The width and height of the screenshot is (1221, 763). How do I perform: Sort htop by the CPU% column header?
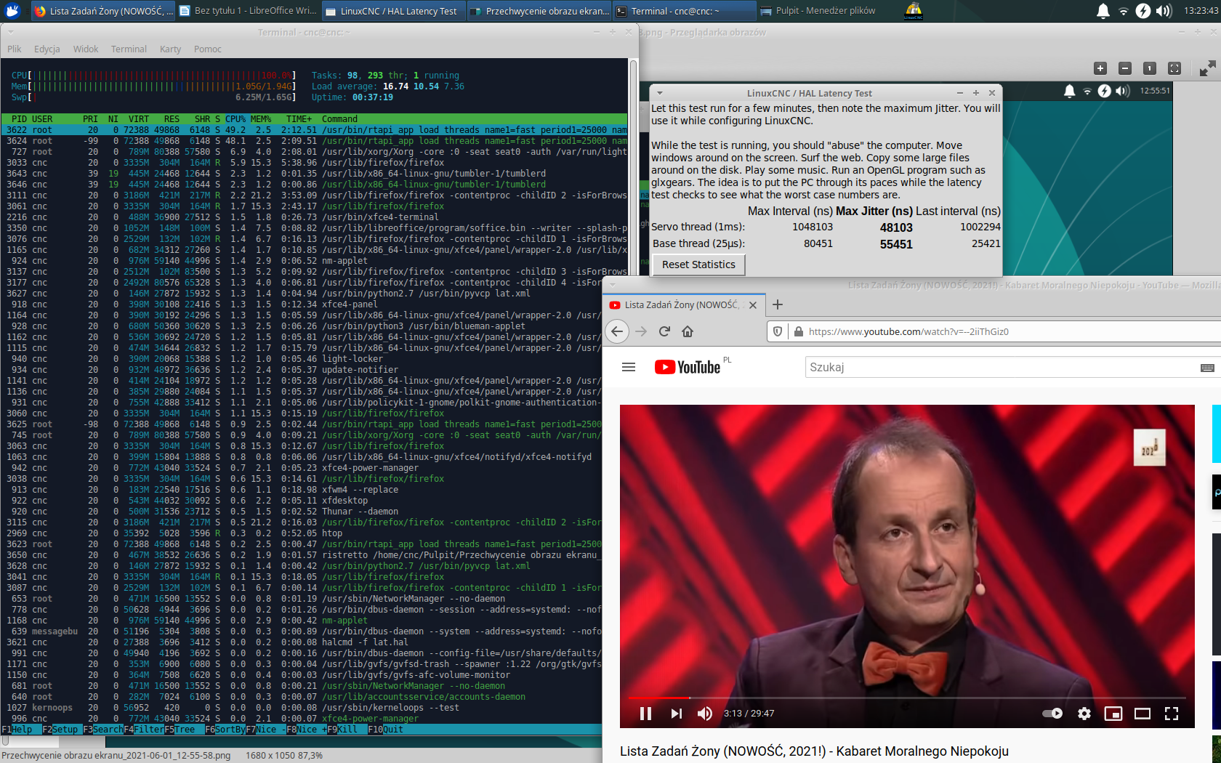(235, 119)
